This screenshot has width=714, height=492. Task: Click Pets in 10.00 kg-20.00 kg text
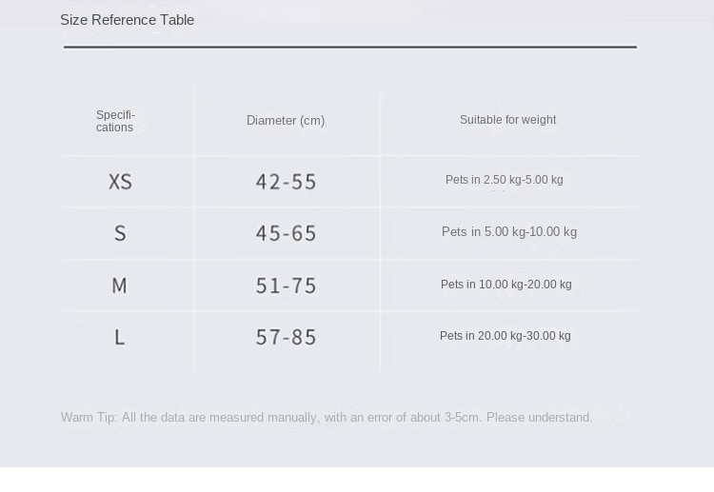[506, 285]
